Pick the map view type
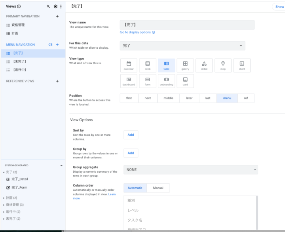 pyautogui.click(x=223, y=65)
